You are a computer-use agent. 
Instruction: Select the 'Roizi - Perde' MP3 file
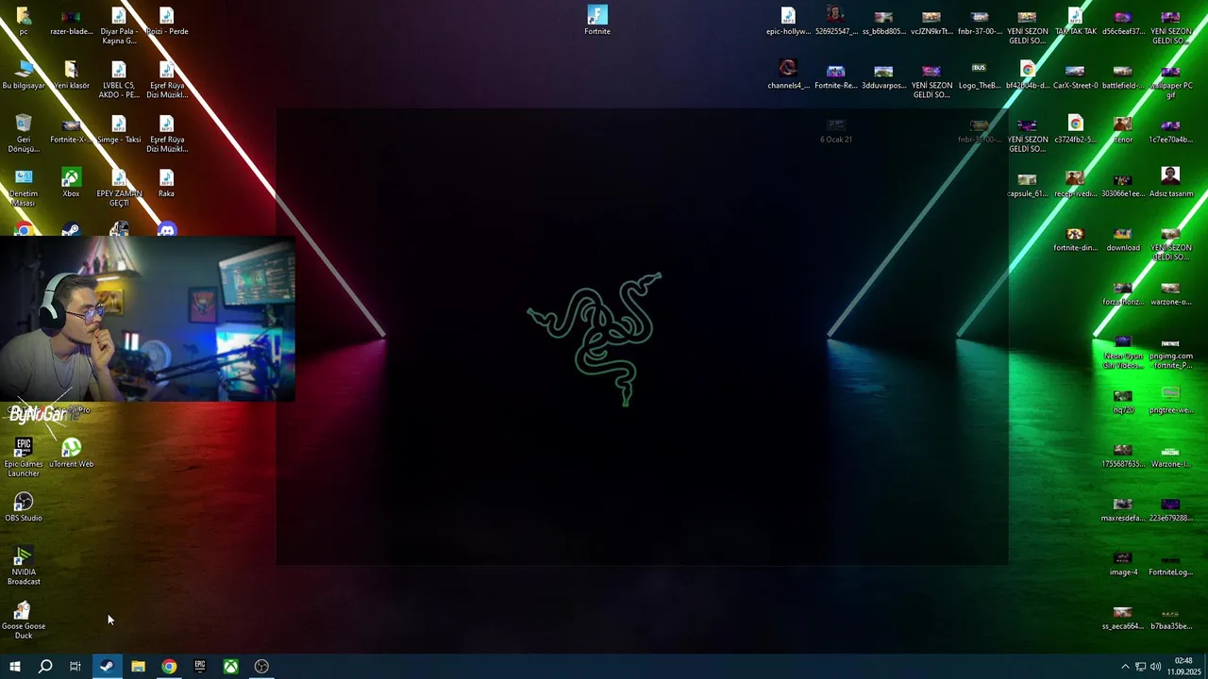pos(166,21)
